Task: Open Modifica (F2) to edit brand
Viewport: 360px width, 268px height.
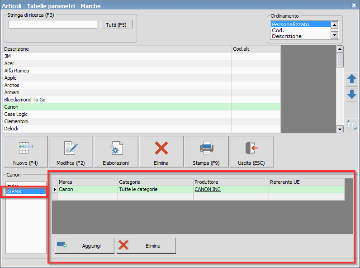Action: (x=71, y=152)
